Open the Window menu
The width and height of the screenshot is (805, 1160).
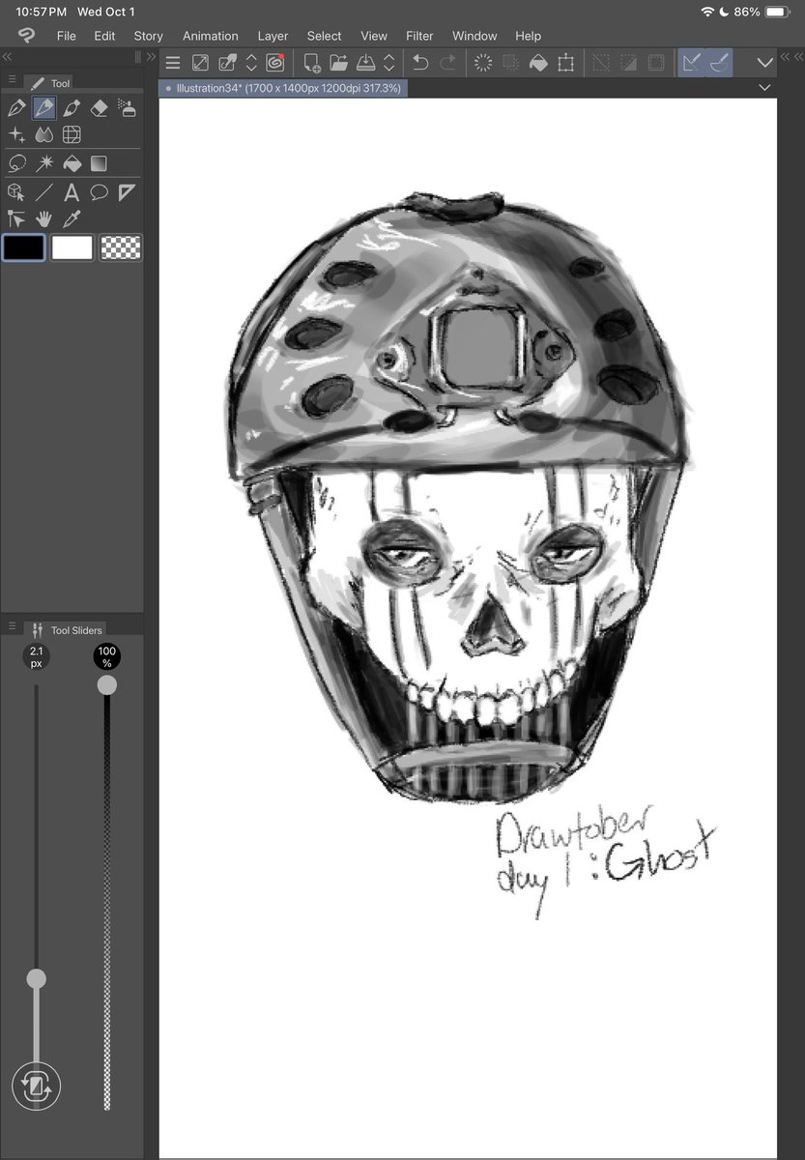pos(474,36)
